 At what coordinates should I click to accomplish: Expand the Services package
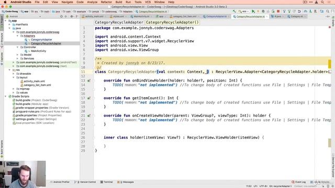17,58
